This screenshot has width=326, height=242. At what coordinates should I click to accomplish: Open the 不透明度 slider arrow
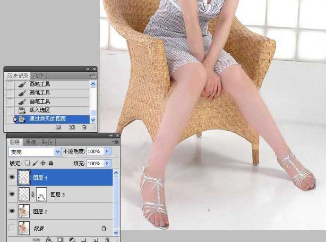107,152
